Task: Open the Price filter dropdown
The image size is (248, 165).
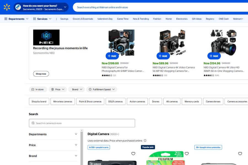Action: (58, 89)
